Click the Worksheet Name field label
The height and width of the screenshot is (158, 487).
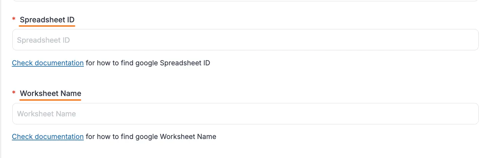point(50,93)
